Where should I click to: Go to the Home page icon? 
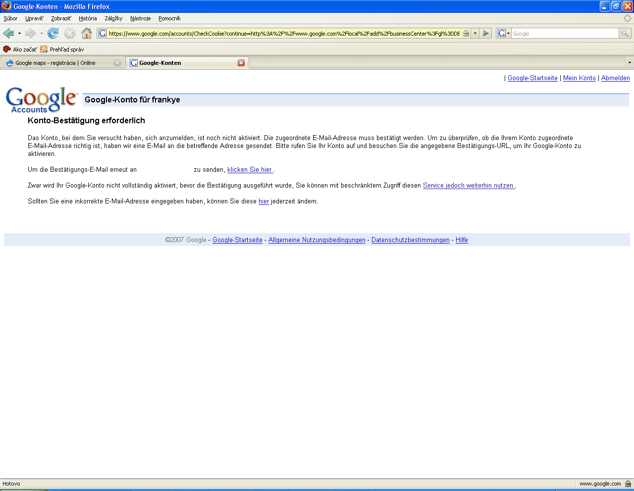click(x=87, y=33)
